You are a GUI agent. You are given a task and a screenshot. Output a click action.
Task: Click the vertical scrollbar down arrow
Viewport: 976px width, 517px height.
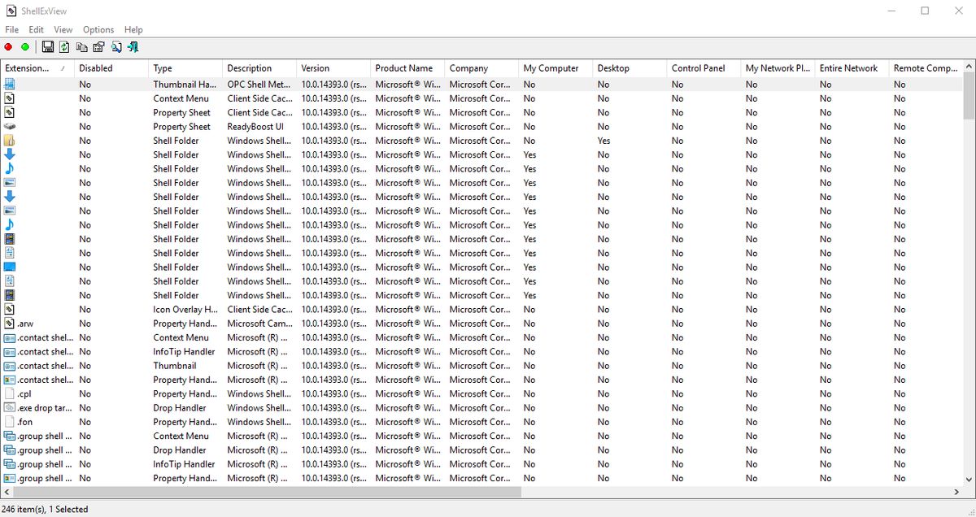tap(969, 480)
